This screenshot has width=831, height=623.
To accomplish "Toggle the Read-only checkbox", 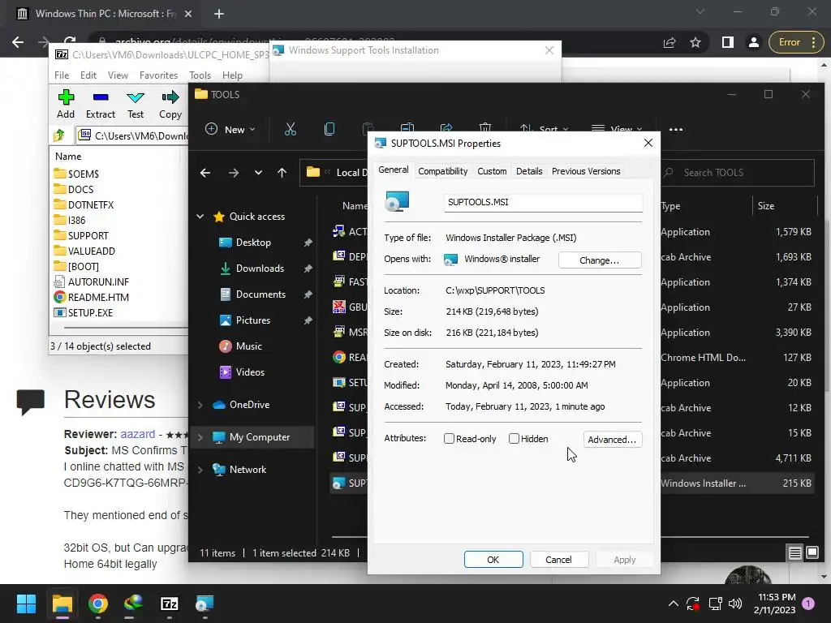I will click(x=449, y=438).
